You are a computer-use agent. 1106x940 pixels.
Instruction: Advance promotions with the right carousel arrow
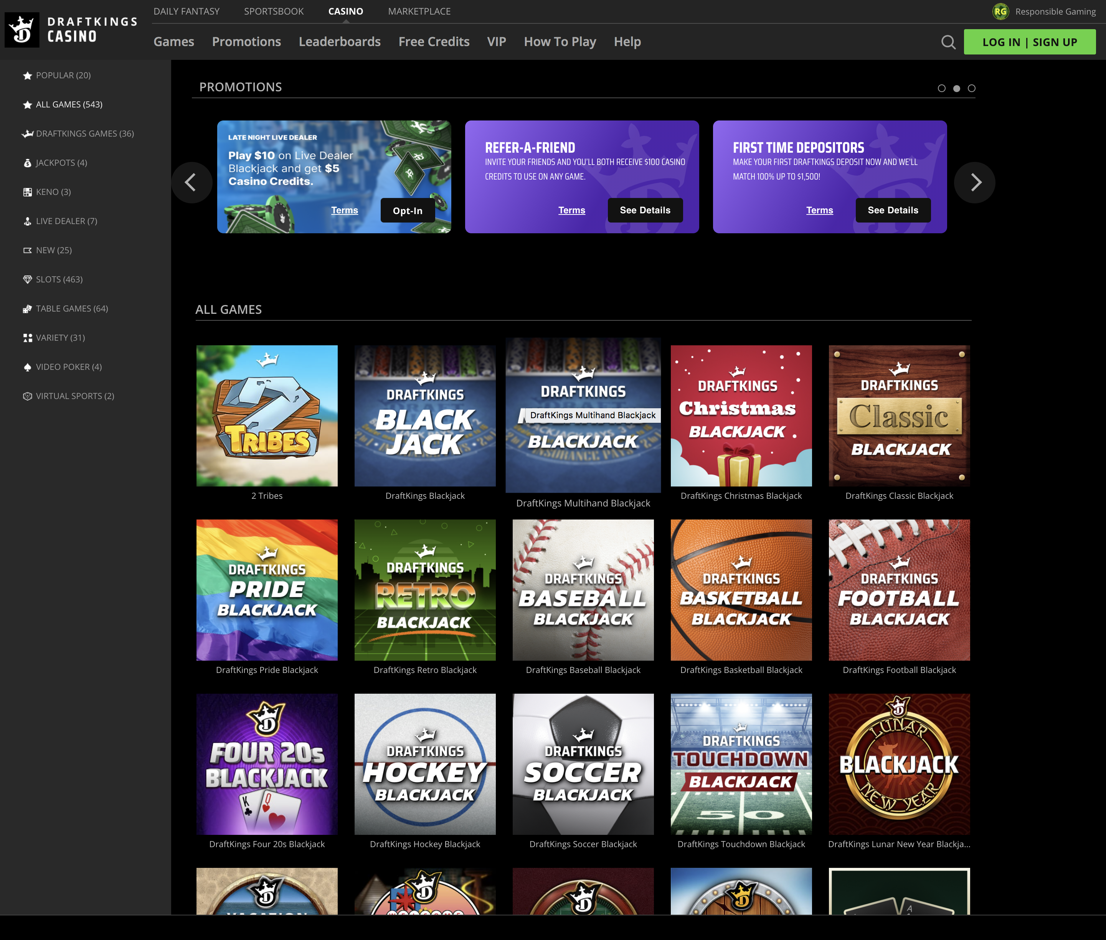pyautogui.click(x=976, y=183)
